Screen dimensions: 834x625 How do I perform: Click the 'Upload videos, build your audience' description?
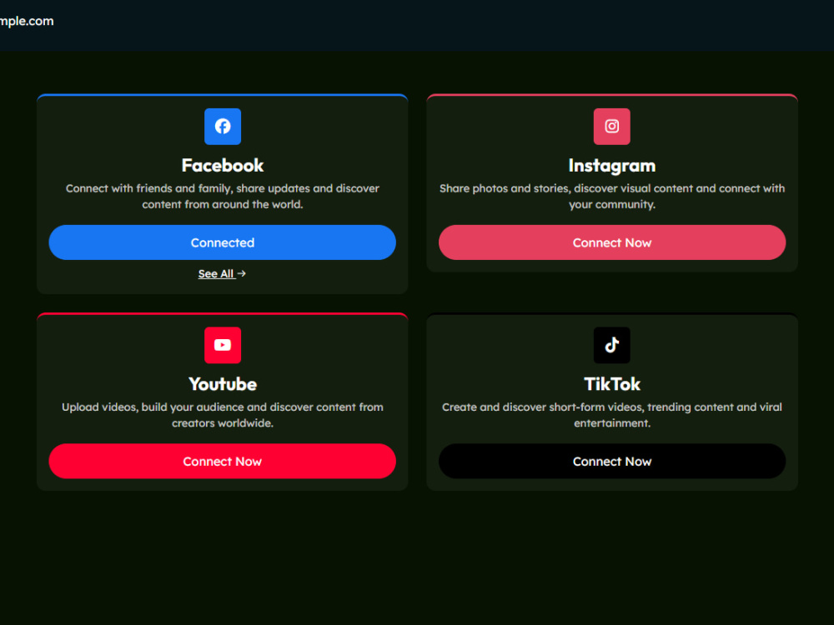(x=223, y=414)
